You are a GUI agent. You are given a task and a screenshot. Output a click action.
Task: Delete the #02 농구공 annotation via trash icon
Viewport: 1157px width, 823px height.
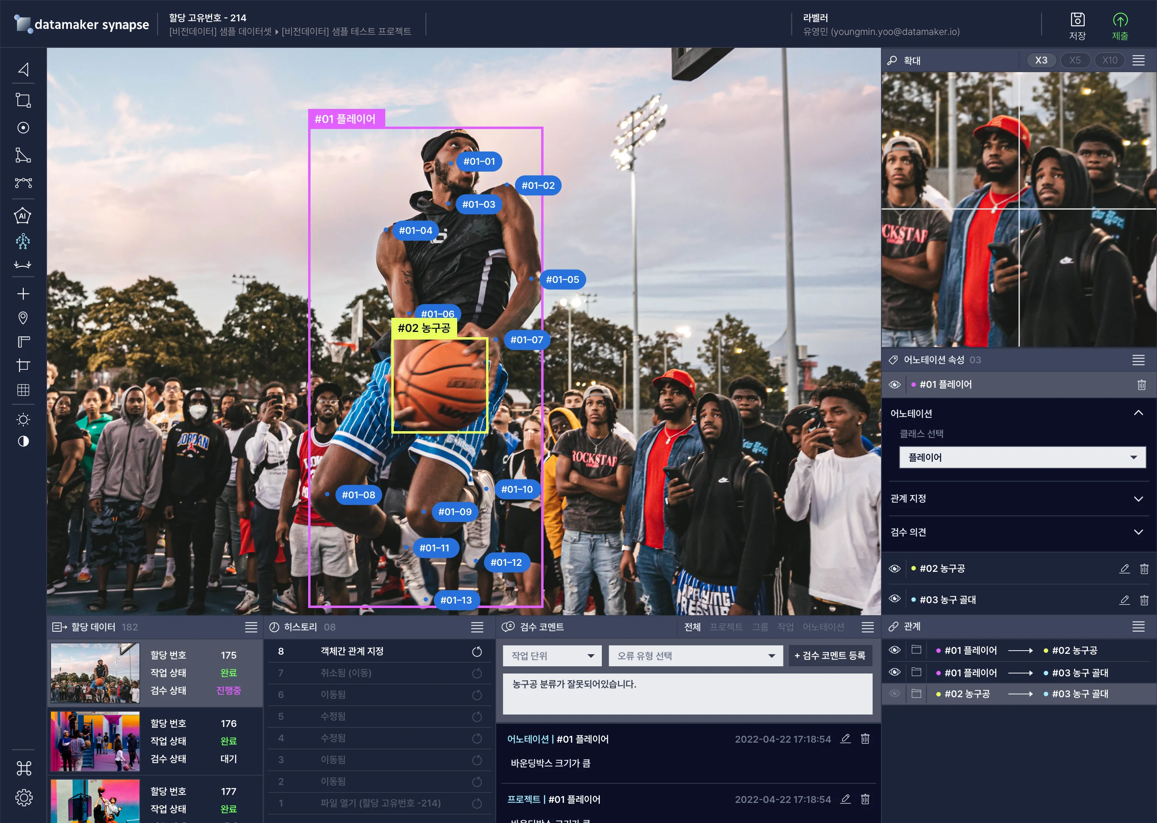[1144, 569]
